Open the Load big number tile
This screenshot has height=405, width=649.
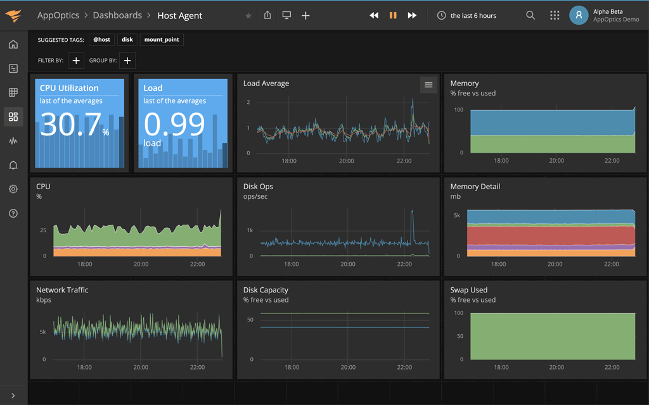[x=183, y=123]
